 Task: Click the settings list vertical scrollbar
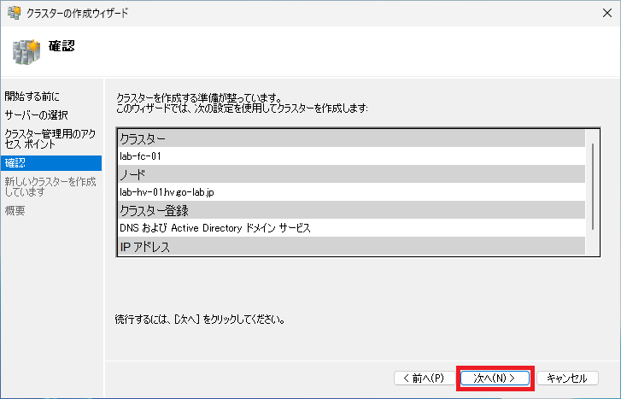pos(593,186)
